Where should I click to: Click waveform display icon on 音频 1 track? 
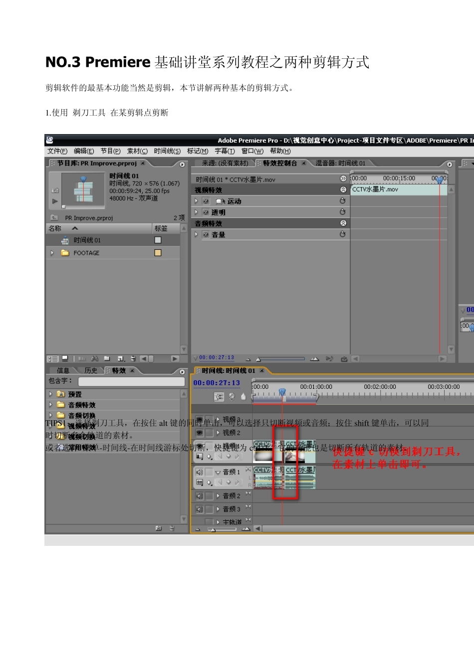[x=200, y=482]
